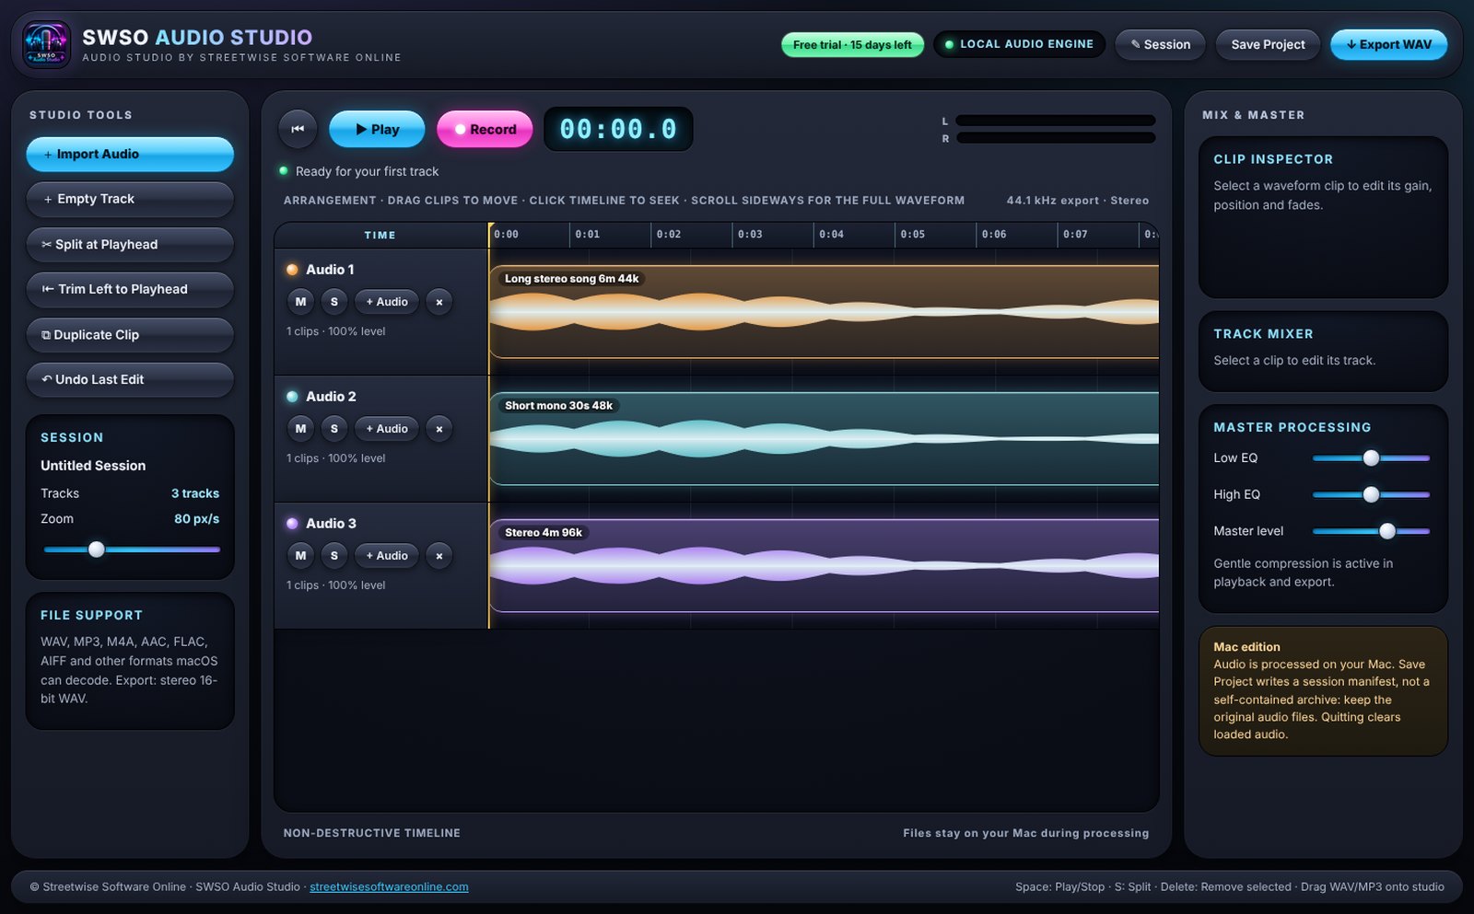Choose Trim Left to Playhead
The width and height of the screenshot is (1474, 914).
pyautogui.click(x=130, y=289)
